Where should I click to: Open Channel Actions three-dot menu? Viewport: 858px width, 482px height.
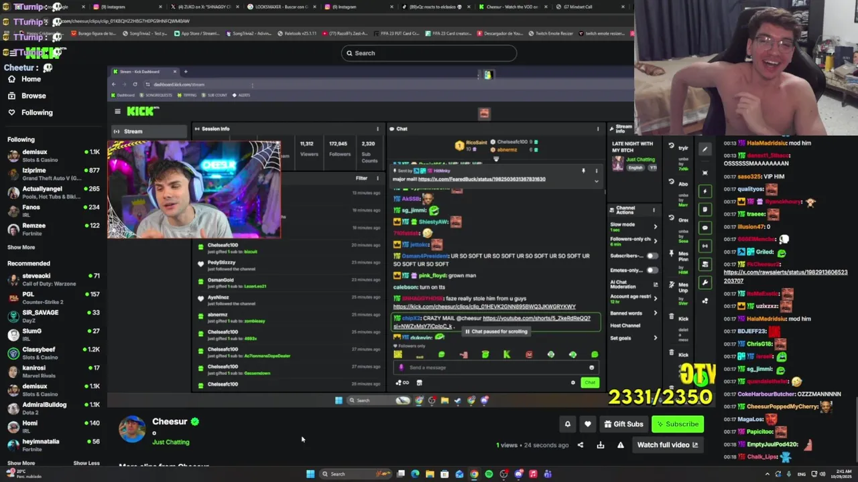pos(654,210)
